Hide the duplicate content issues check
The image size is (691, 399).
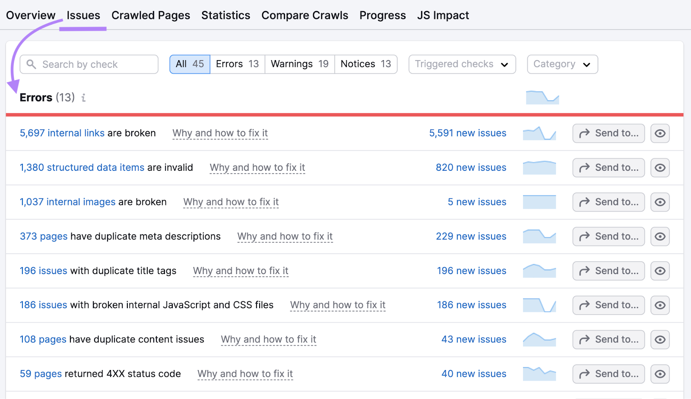click(x=660, y=339)
